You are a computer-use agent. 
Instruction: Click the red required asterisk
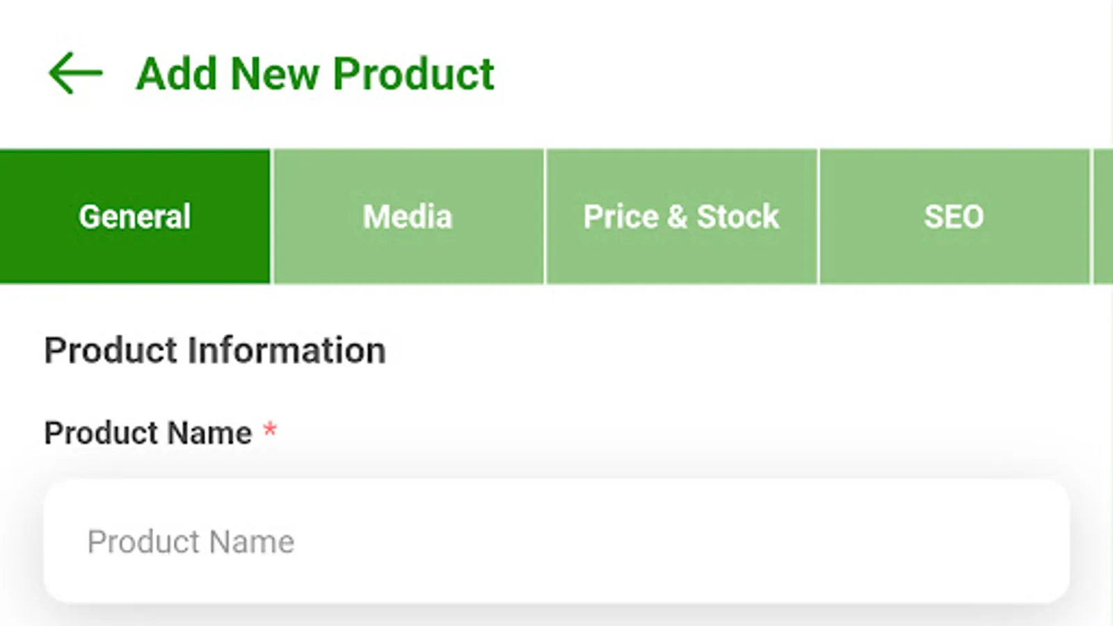pyautogui.click(x=270, y=431)
